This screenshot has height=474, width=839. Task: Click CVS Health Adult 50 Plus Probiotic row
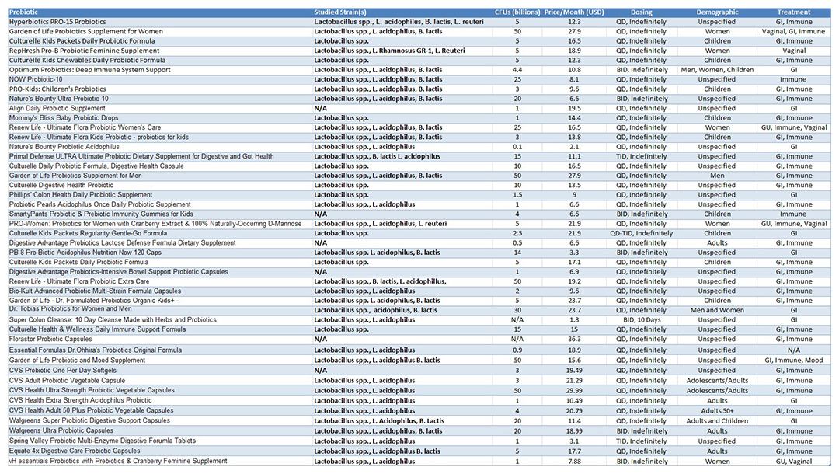click(x=91, y=411)
